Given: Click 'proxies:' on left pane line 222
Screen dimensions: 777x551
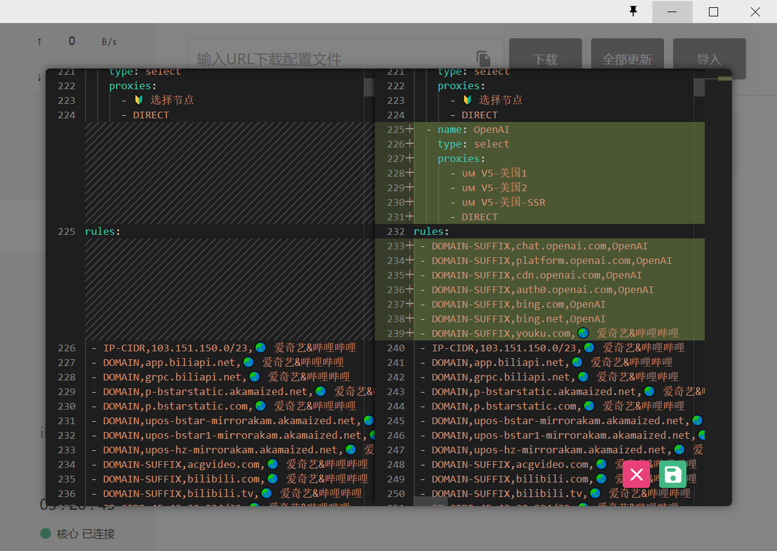Looking at the screenshot, I should 133,86.
